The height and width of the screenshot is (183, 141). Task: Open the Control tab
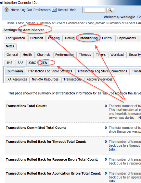pyautogui.click(x=107, y=38)
